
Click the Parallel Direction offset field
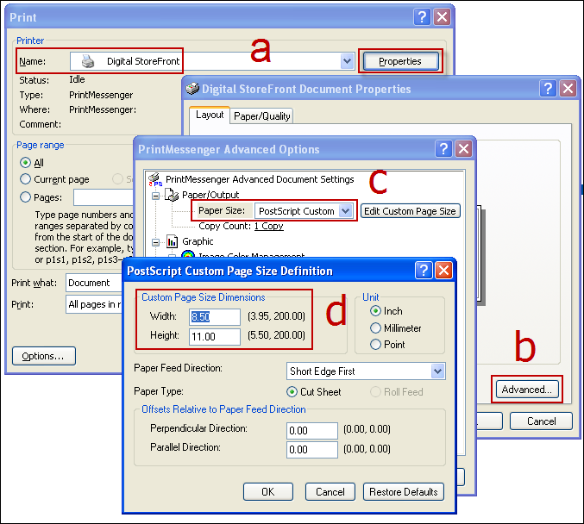tap(312, 450)
